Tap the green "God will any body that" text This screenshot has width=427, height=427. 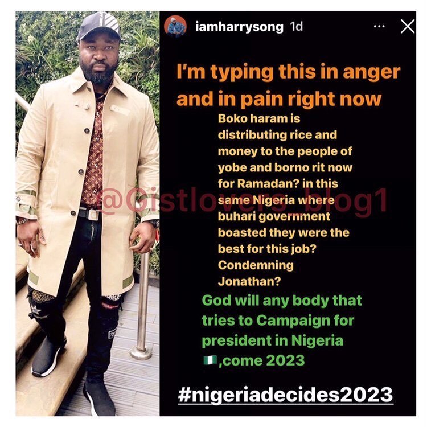pyautogui.click(x=282, y=301)
